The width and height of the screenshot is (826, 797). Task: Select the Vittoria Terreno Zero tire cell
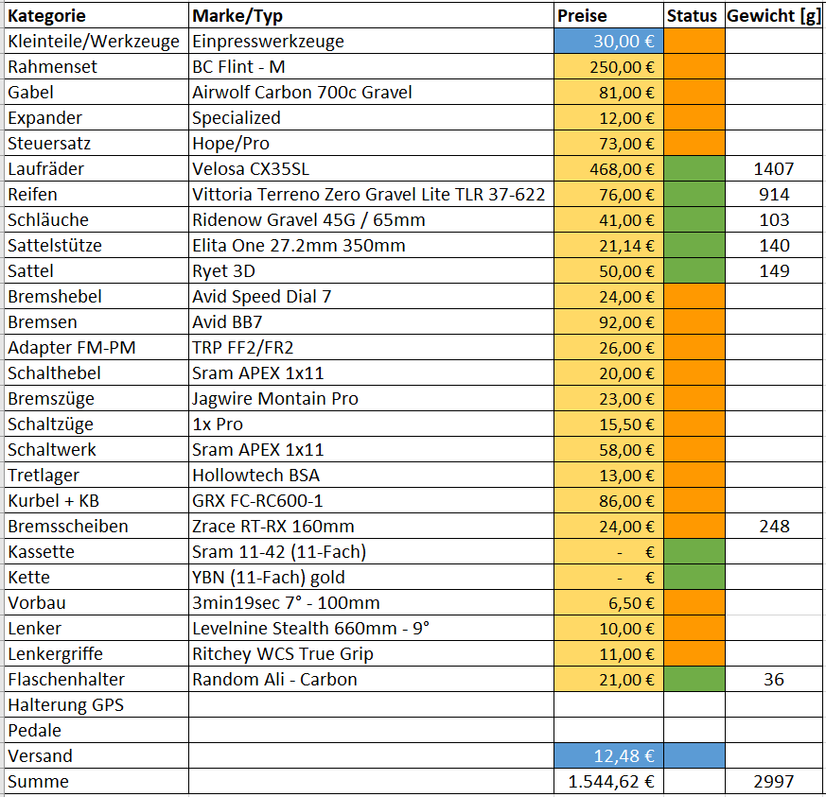[x=371, y=194]
